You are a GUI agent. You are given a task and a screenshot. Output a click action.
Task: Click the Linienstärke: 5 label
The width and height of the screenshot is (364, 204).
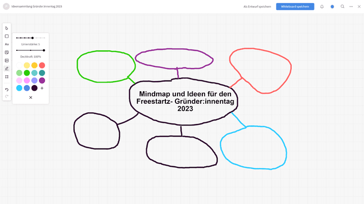[31, 44]
